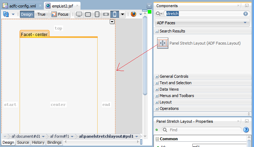Select af:document#d1 in breadcrumb
The height and width of the screenshot is (147, 254).
26,136
